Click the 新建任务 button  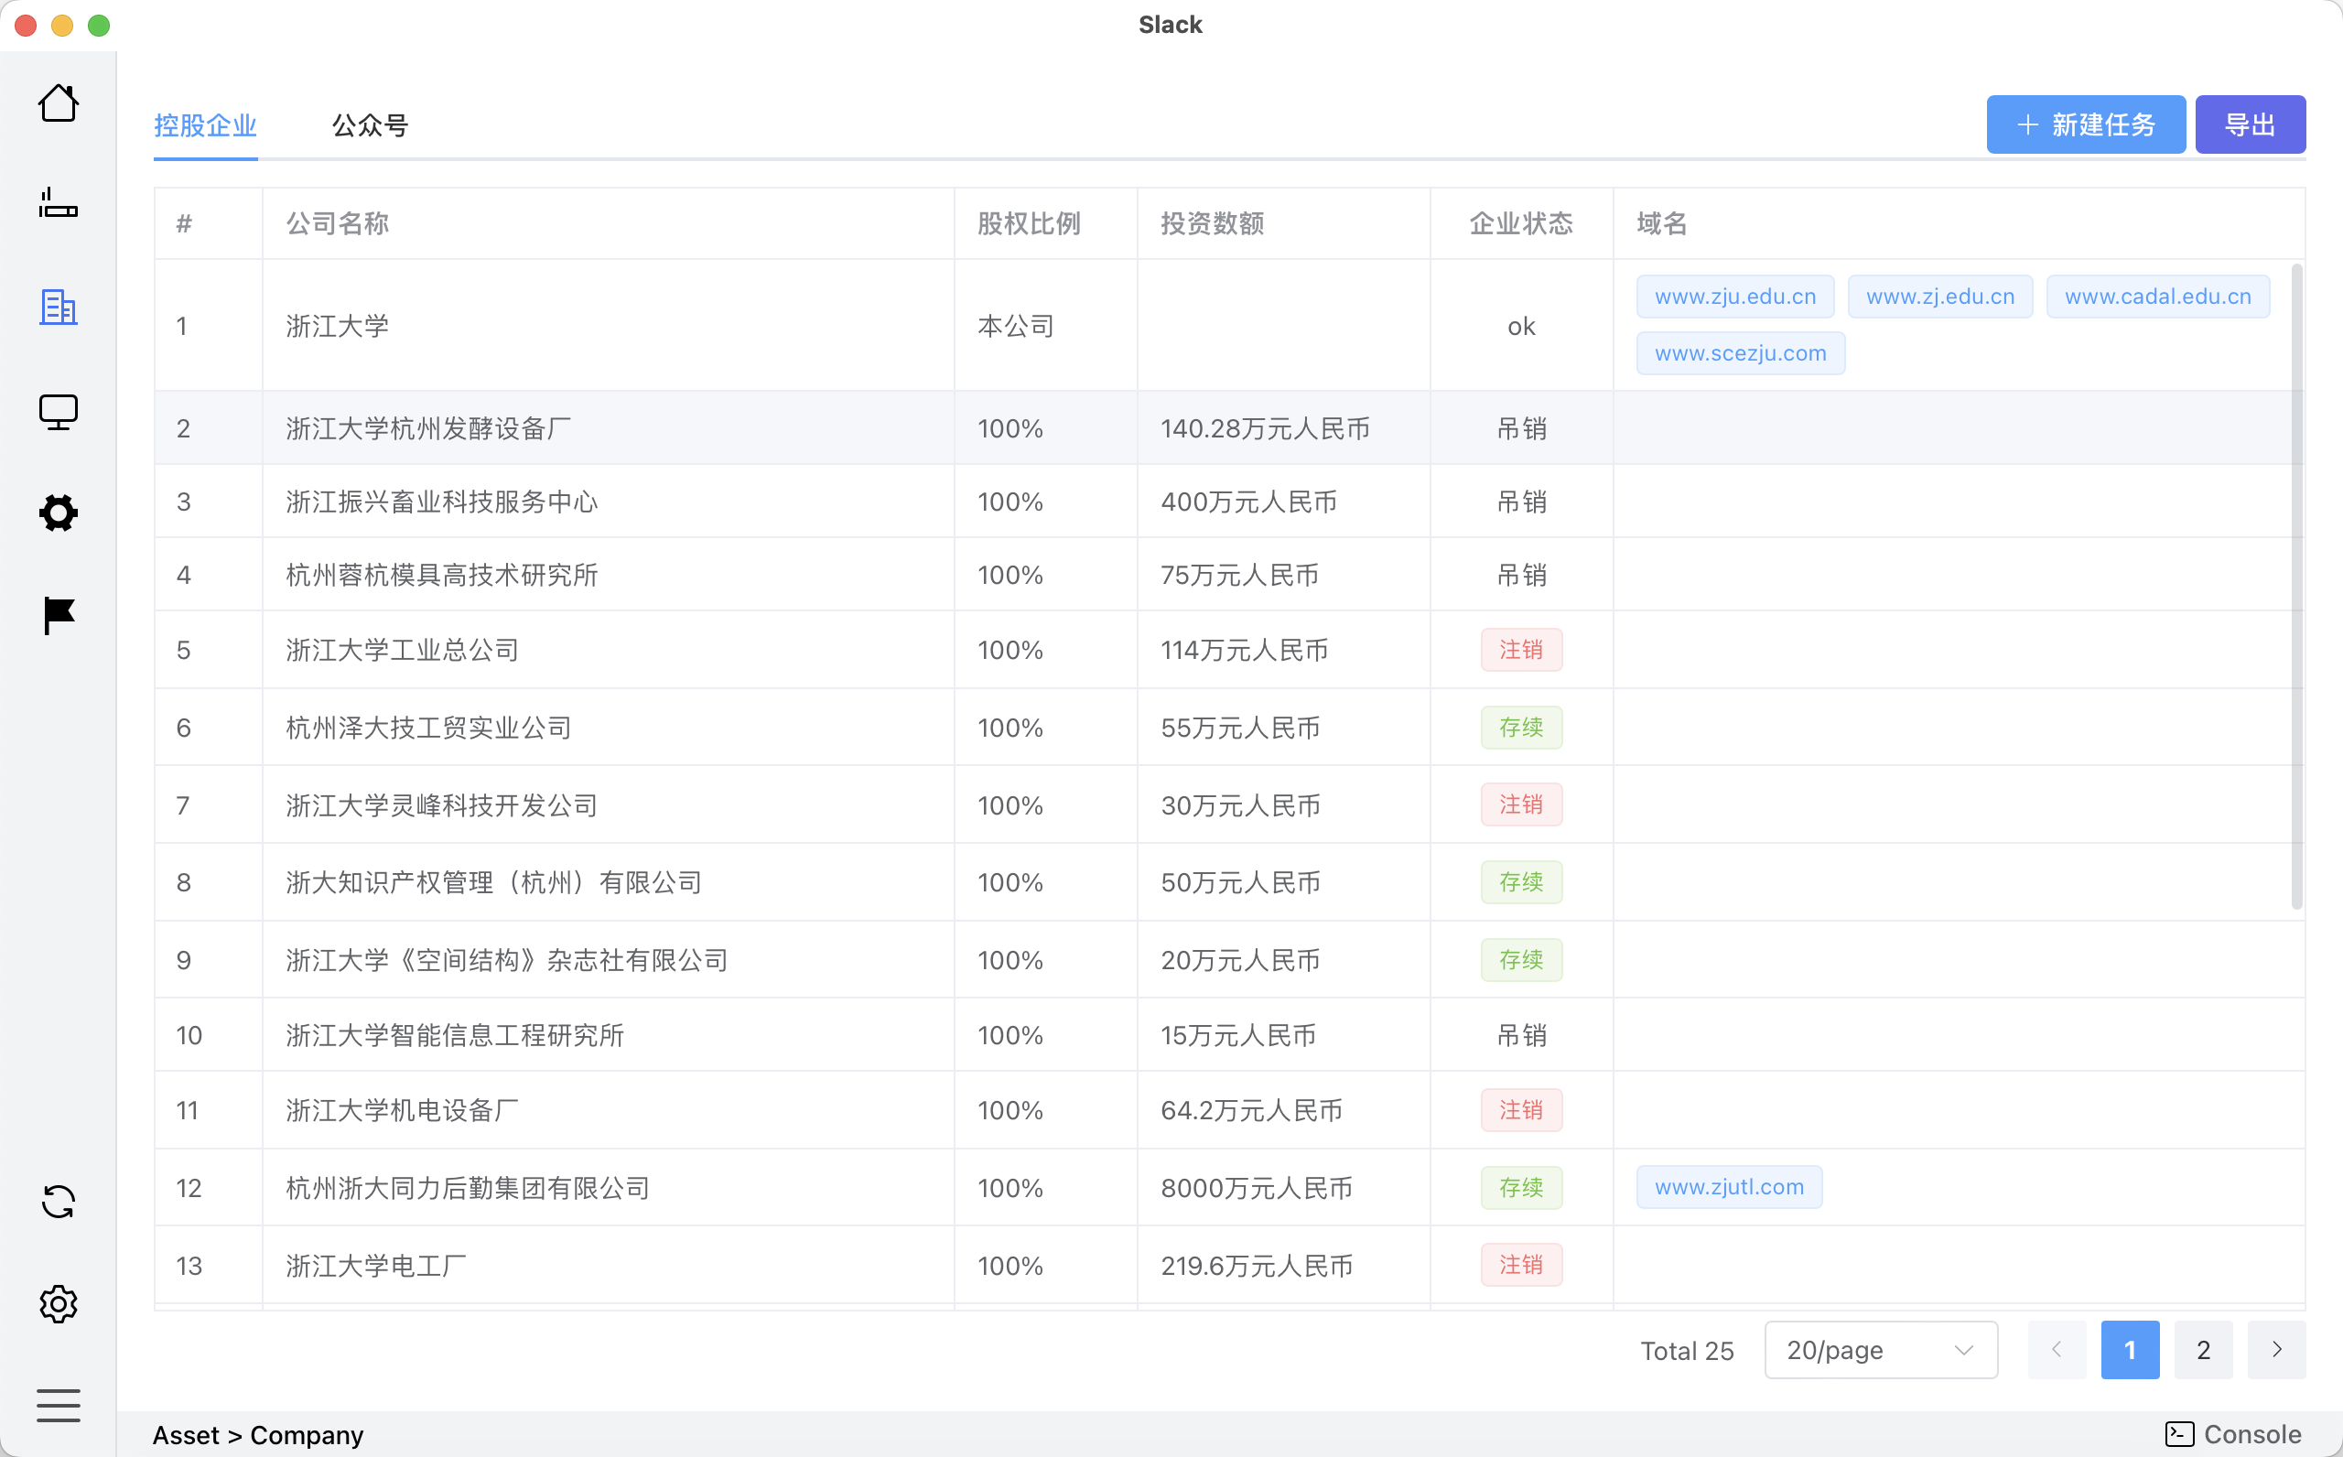pyautogui.click(x=2085, y=124)
